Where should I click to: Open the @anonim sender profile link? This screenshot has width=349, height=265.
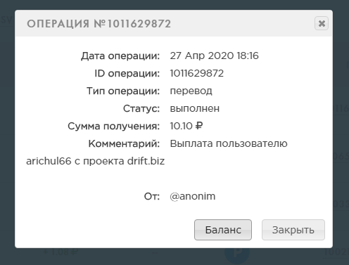tap(193, 196)
